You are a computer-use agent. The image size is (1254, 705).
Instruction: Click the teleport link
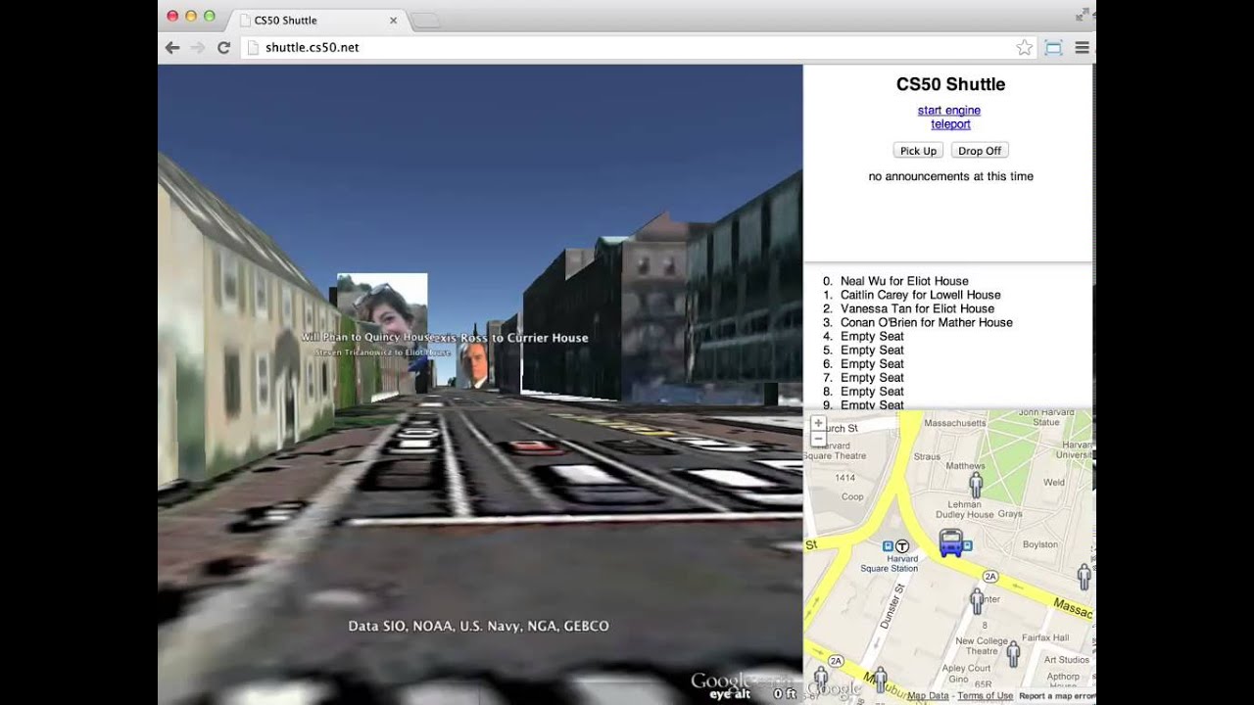[950, 124]
